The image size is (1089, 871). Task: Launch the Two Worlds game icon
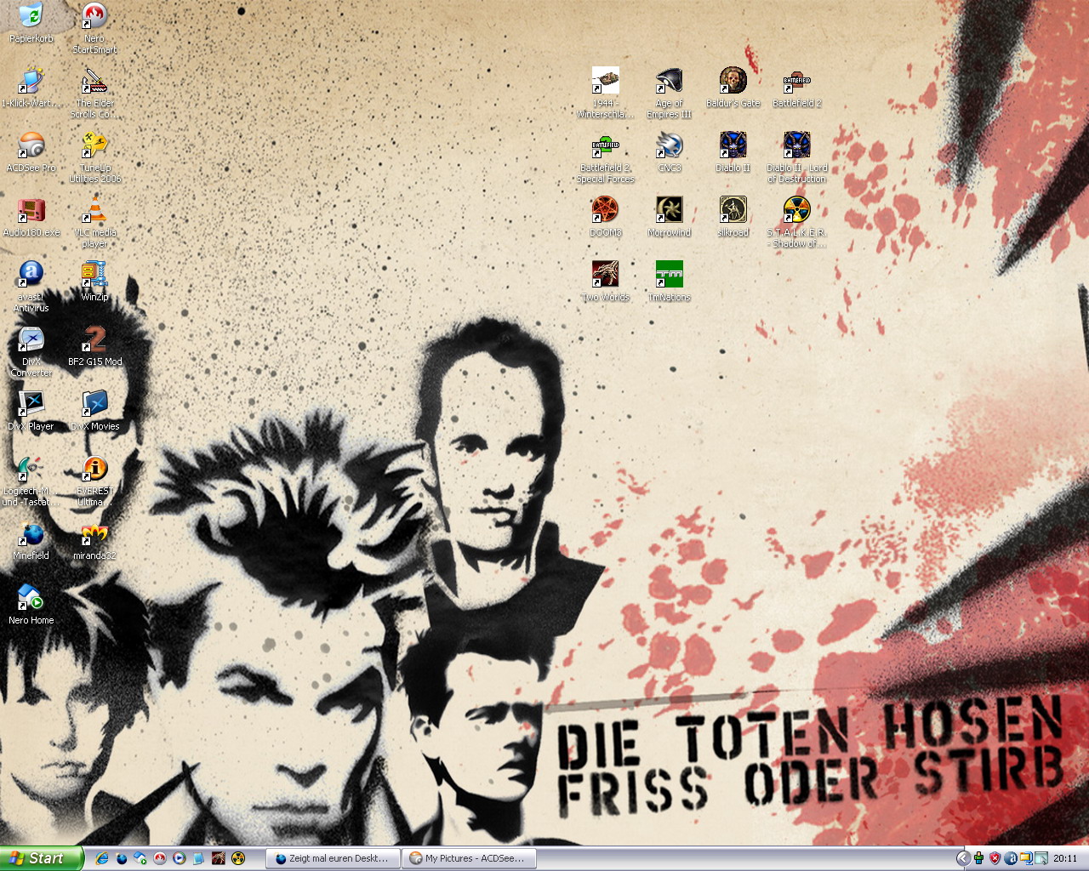(605, 282)
